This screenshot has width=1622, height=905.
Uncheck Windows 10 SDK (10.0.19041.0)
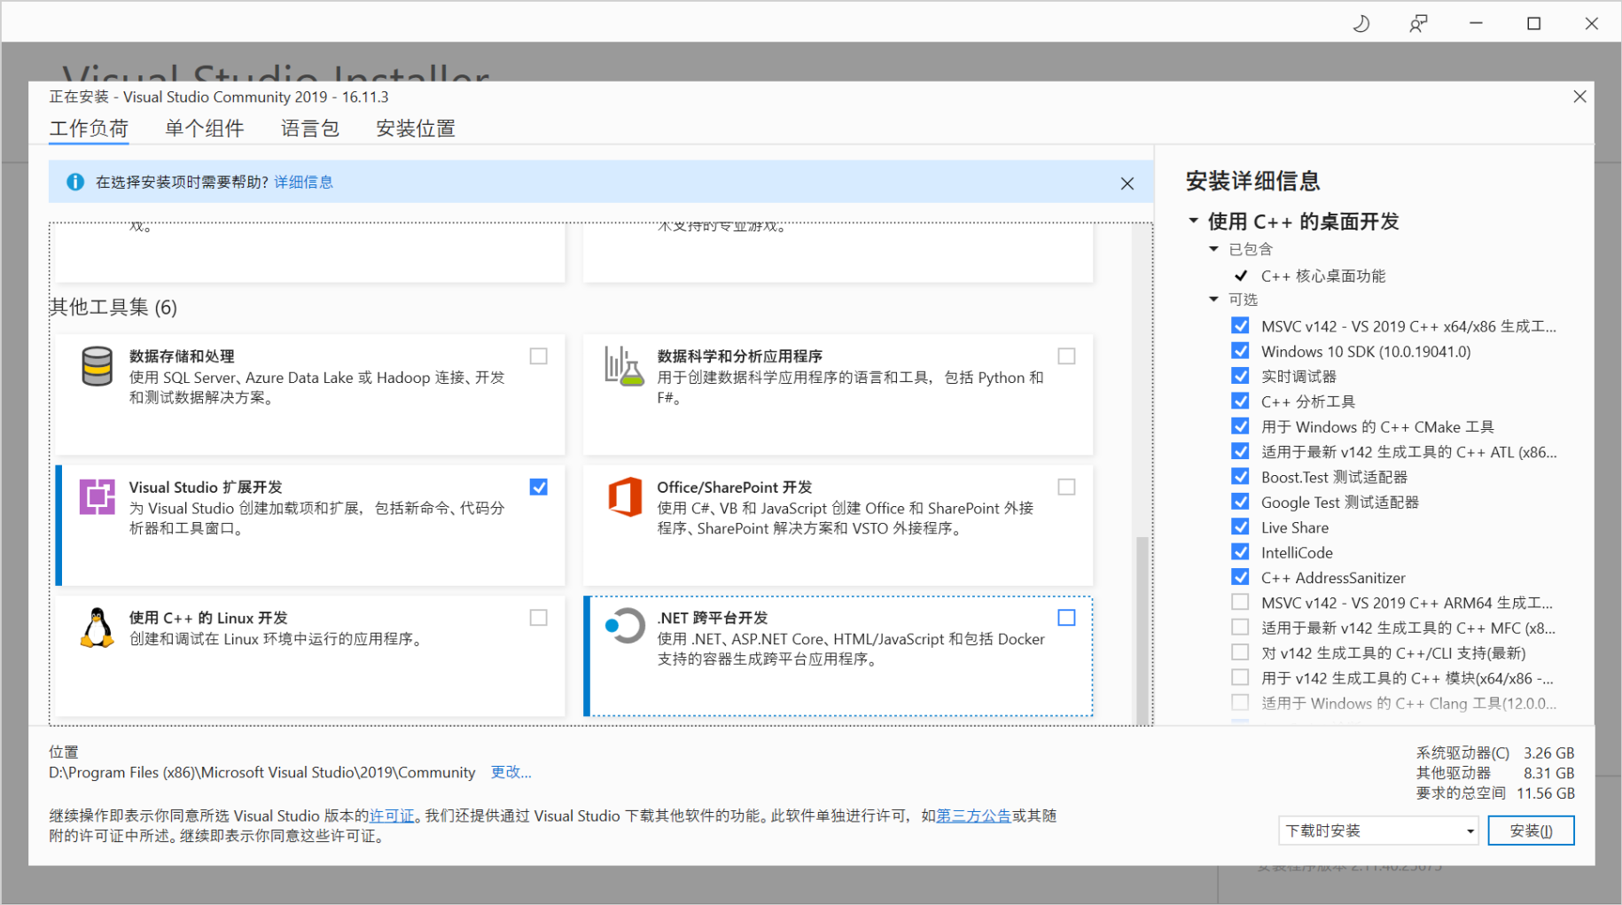pyautogui.click(x=1240, y=351)
